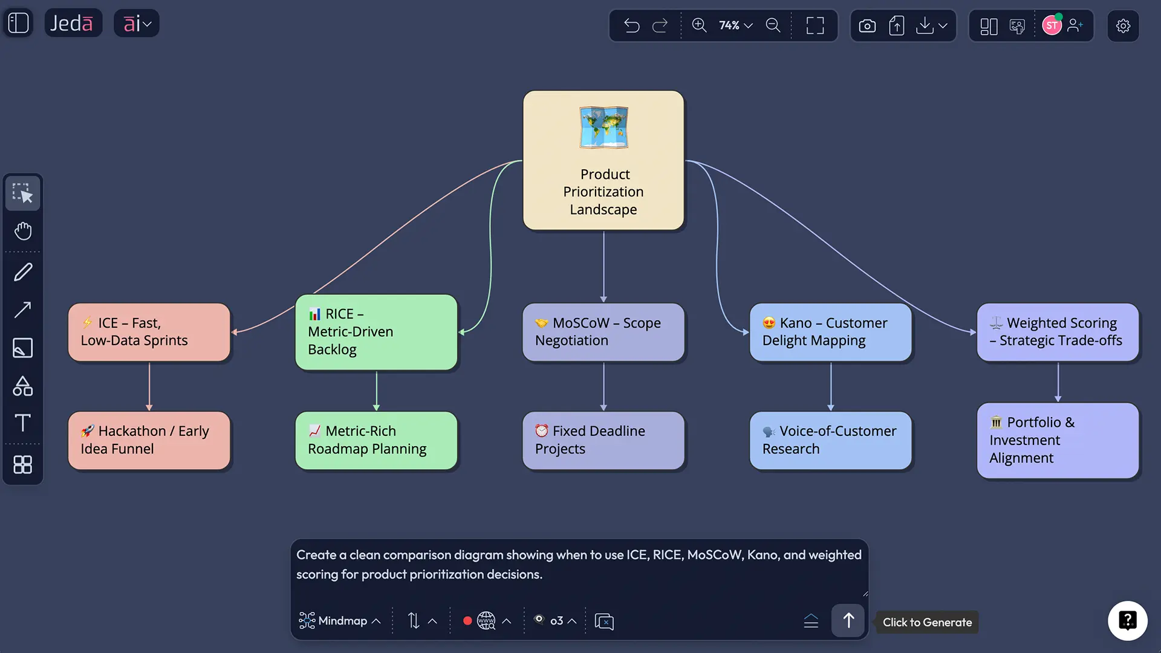The width and height of the screenshot is (1161, 653).
Task: Open the Shapes tool
Action: pos(22,386)
